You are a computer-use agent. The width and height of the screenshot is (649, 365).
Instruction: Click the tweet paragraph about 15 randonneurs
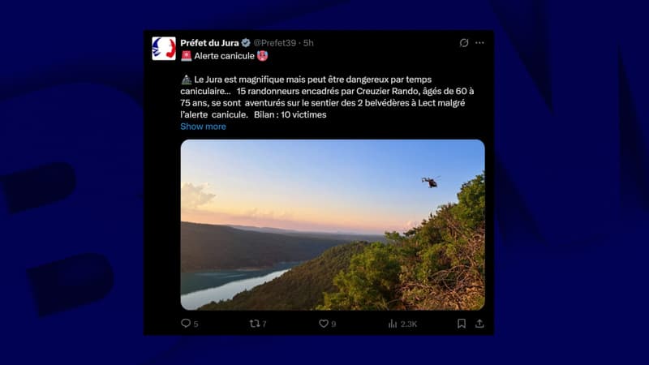pyautogui.click(x=327, y=97)
